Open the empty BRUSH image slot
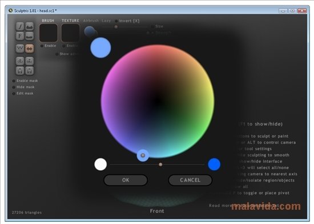Viewport: 314px width, 224px height. tap(49, 33)
